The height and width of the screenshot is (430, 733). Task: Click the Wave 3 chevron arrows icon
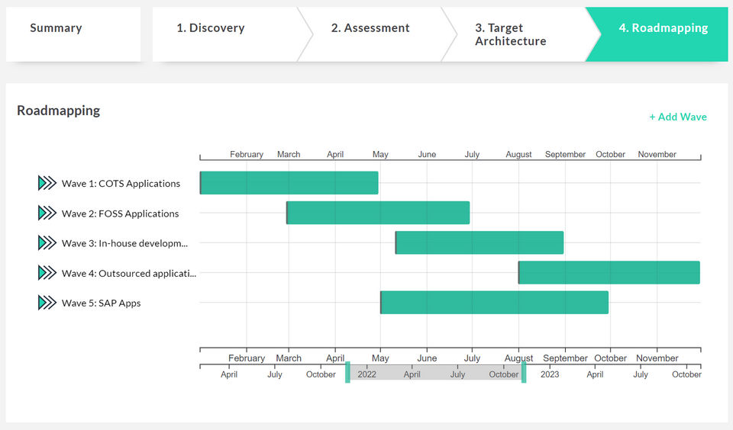tap(47, 242)
